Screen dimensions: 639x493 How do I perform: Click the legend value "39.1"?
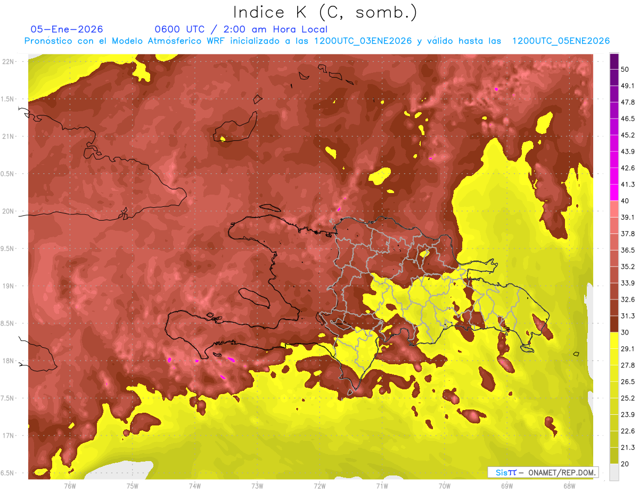(628, 217)
